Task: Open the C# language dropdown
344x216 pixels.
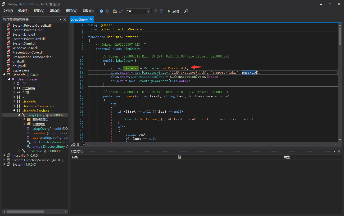Action: coord(148,11)
